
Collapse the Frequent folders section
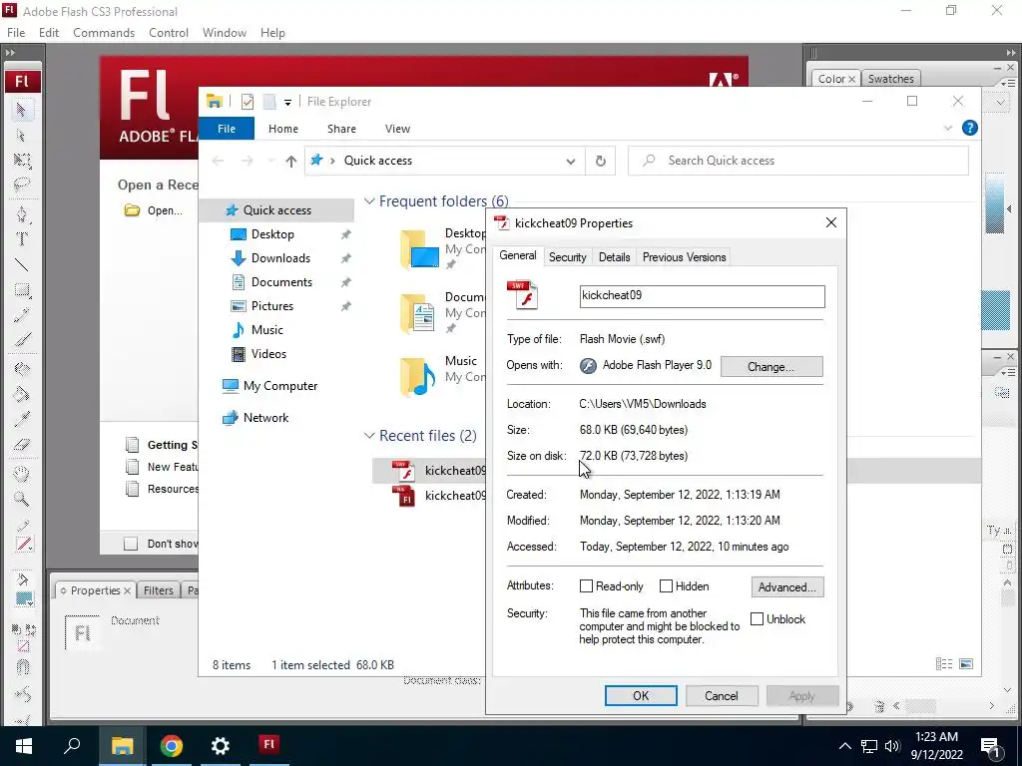369,201
